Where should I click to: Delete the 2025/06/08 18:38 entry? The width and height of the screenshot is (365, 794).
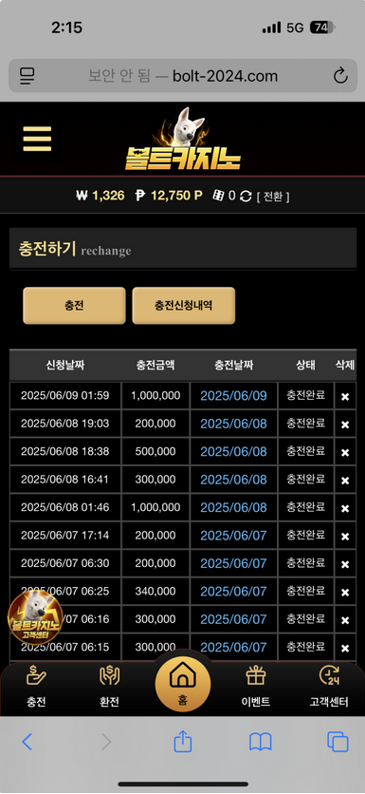345,452
